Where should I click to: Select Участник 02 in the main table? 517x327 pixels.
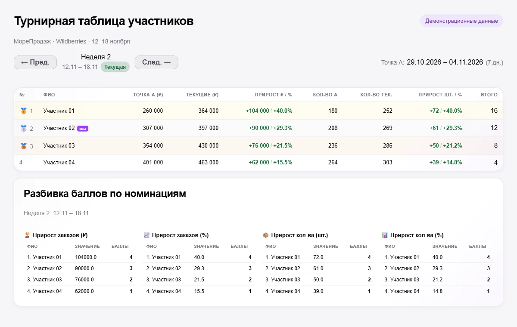coord(59,128)
